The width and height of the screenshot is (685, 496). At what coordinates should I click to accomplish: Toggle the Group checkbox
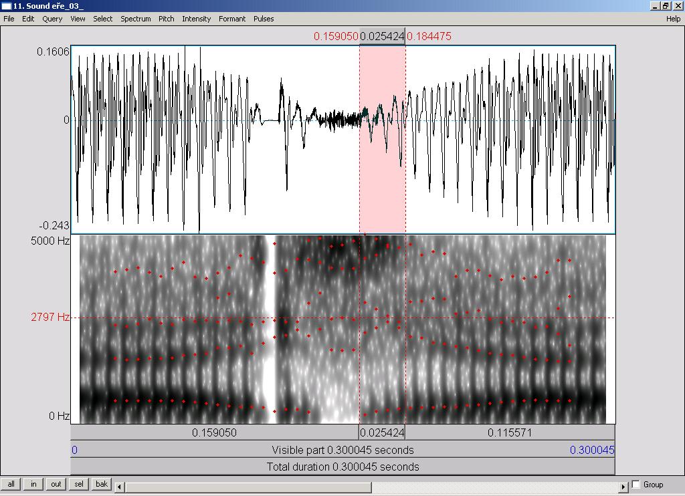tap(636, 484)
